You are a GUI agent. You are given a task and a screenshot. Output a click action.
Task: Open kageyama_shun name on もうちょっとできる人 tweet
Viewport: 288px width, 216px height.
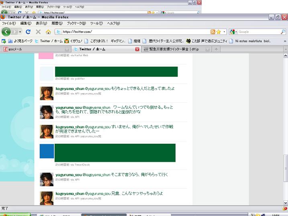click(x=70, y=89)
